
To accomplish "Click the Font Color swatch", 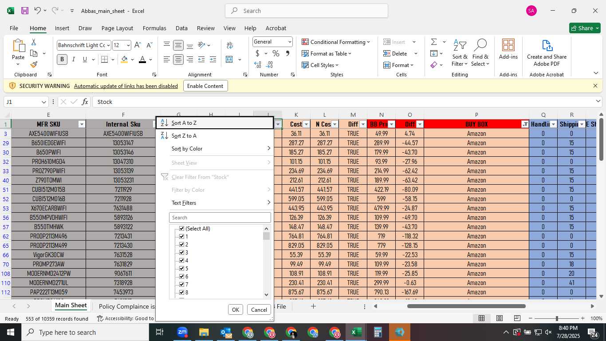I will click(x=142, y=59).
